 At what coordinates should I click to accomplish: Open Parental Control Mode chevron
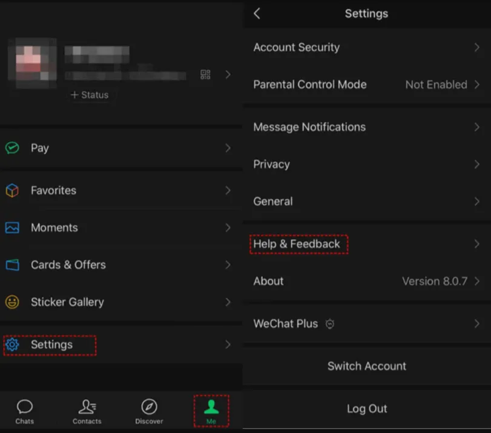pos(476,85)
